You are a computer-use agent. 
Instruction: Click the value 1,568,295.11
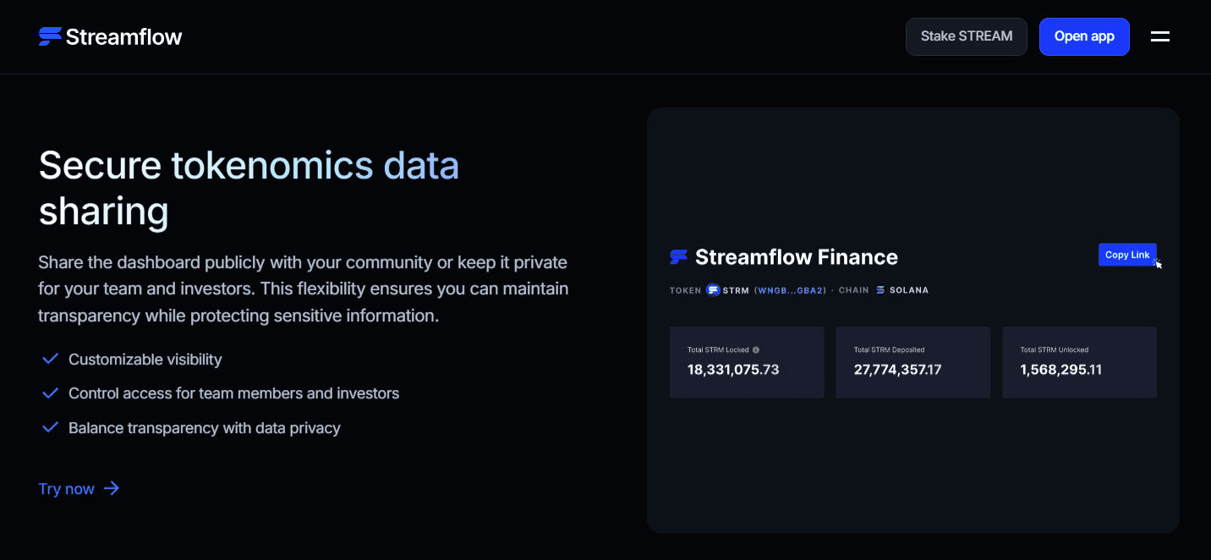pyautogui.click(x=1061, y=370)
